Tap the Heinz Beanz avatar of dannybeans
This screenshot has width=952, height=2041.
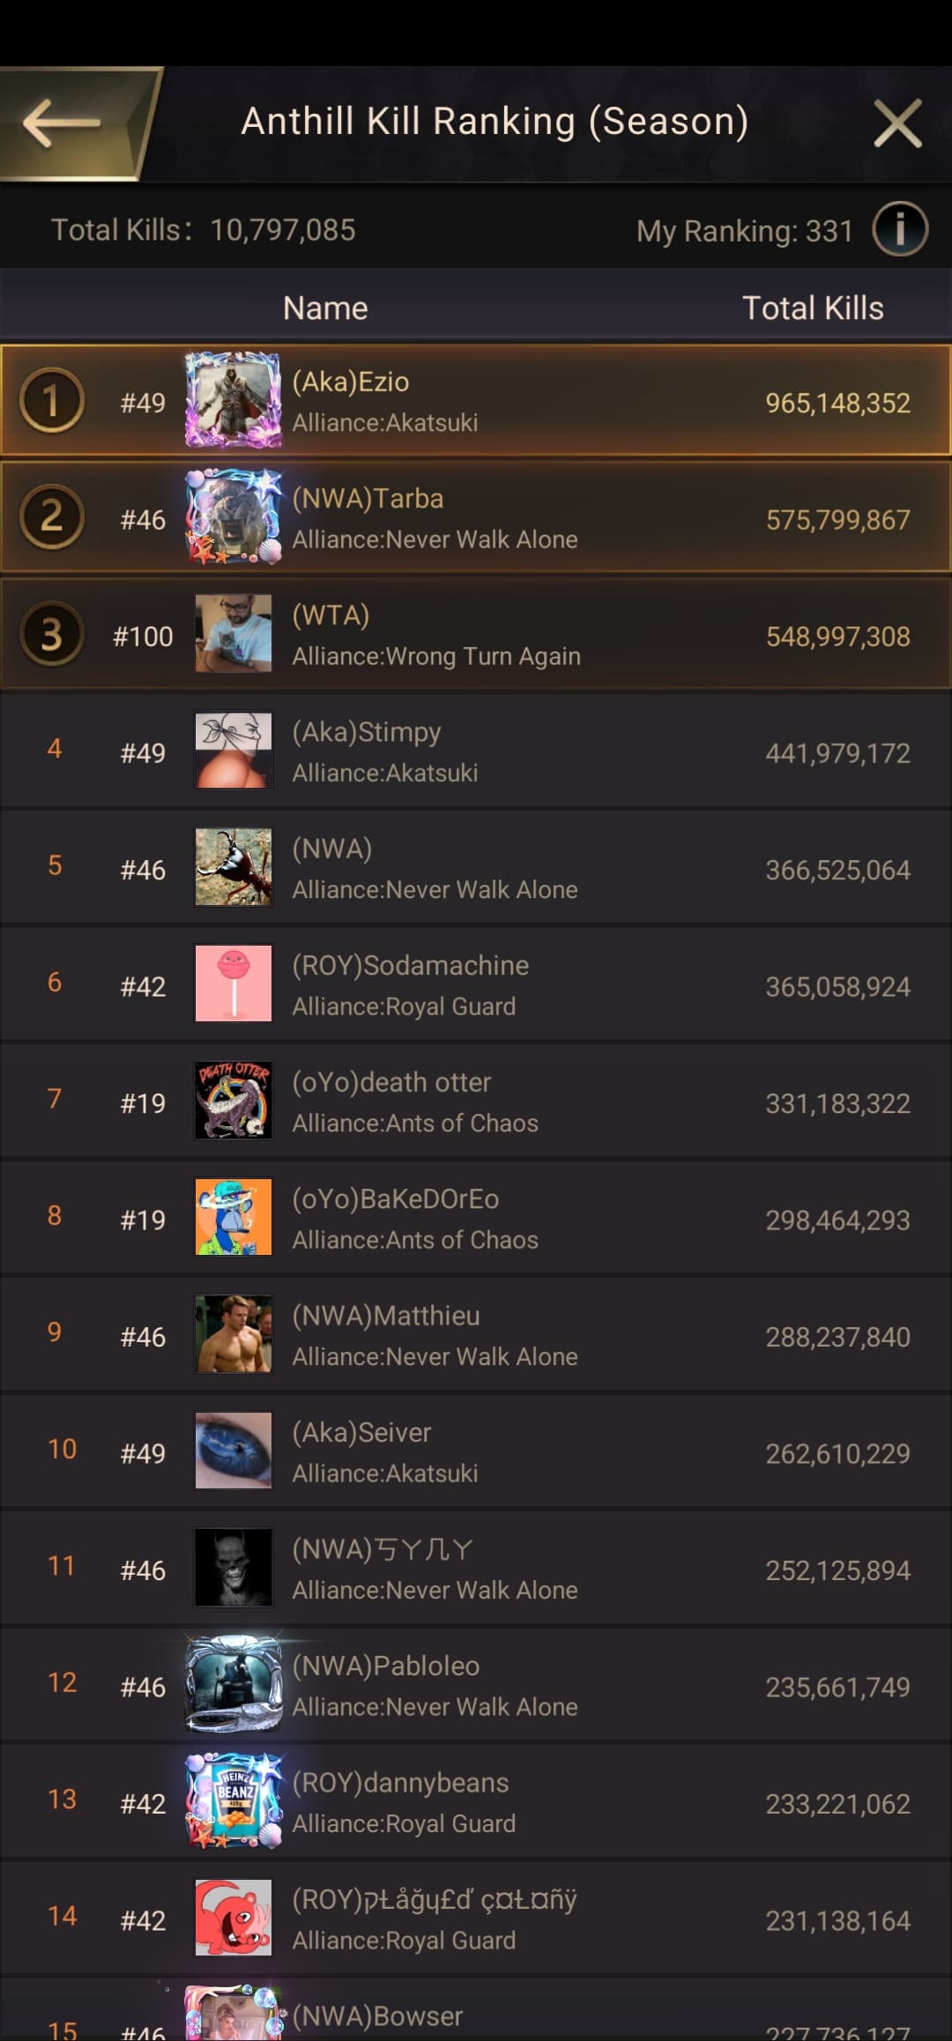tap(234, 1801)
